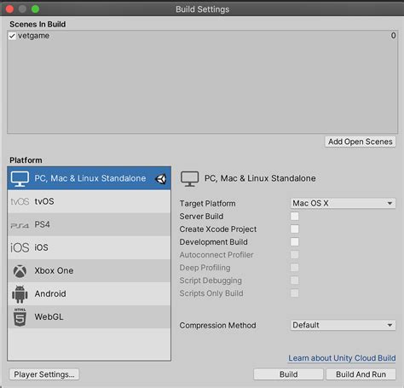Click the Add Open Scenes button
Viewport: 404px width, 388px height.
coord(361,142)
